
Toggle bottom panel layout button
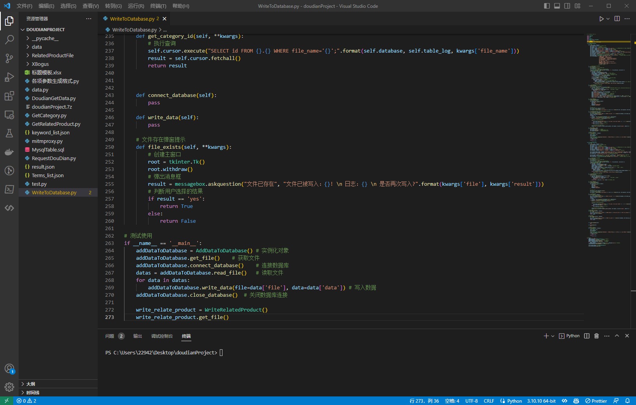click(x=557, y=6)
